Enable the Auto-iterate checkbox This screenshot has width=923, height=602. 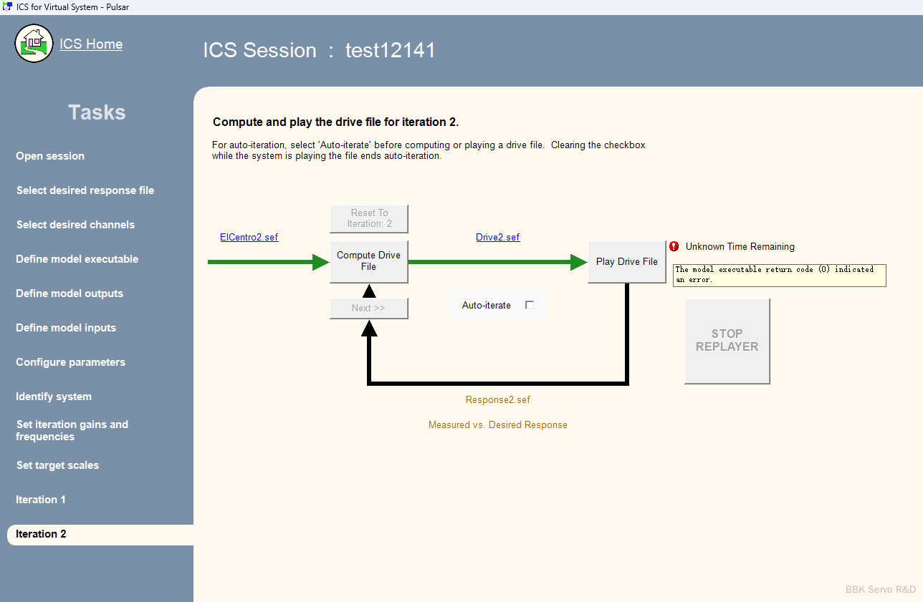(530, 305)
